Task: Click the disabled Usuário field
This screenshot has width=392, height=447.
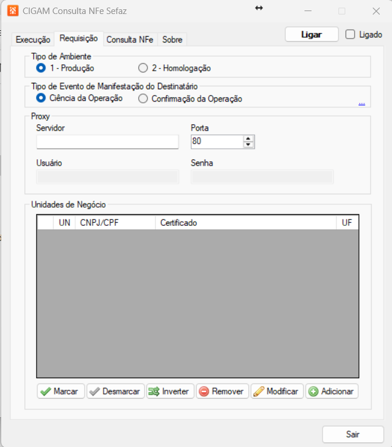Action: pos(107,177)
